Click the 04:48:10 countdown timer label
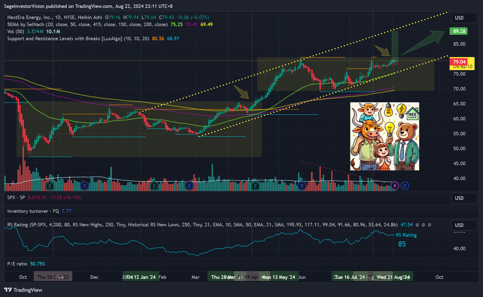Viewport: 483px width, 297px height. coord(463,67)
